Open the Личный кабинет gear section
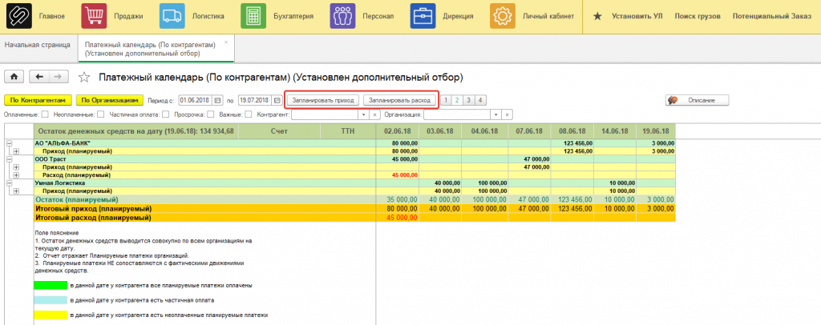The image size is (821, 325). tap(503, 16)
